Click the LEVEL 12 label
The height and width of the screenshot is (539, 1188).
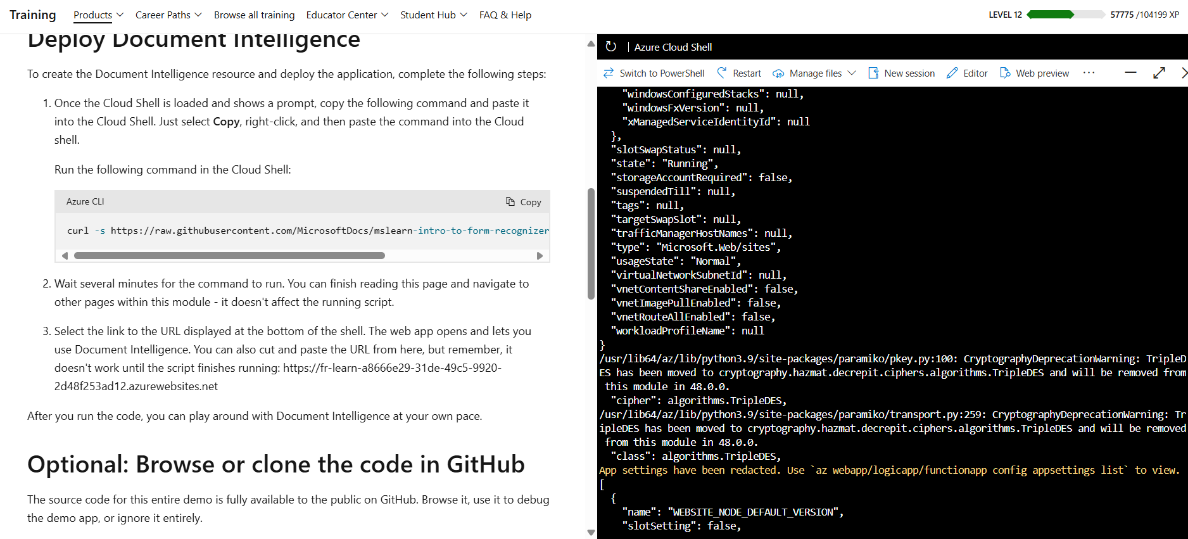[1006, 15]
